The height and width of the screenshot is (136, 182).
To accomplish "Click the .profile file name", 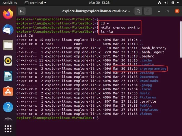I will click(x=148, y=102).
